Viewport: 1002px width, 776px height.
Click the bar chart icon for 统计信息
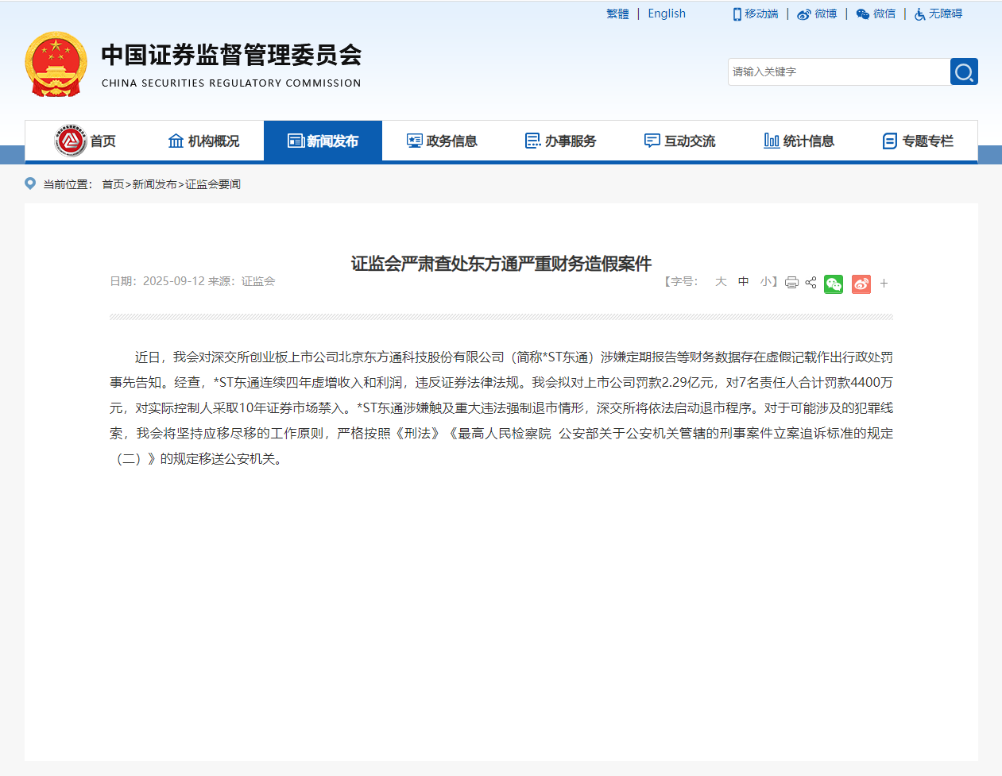tap(772, 141)
